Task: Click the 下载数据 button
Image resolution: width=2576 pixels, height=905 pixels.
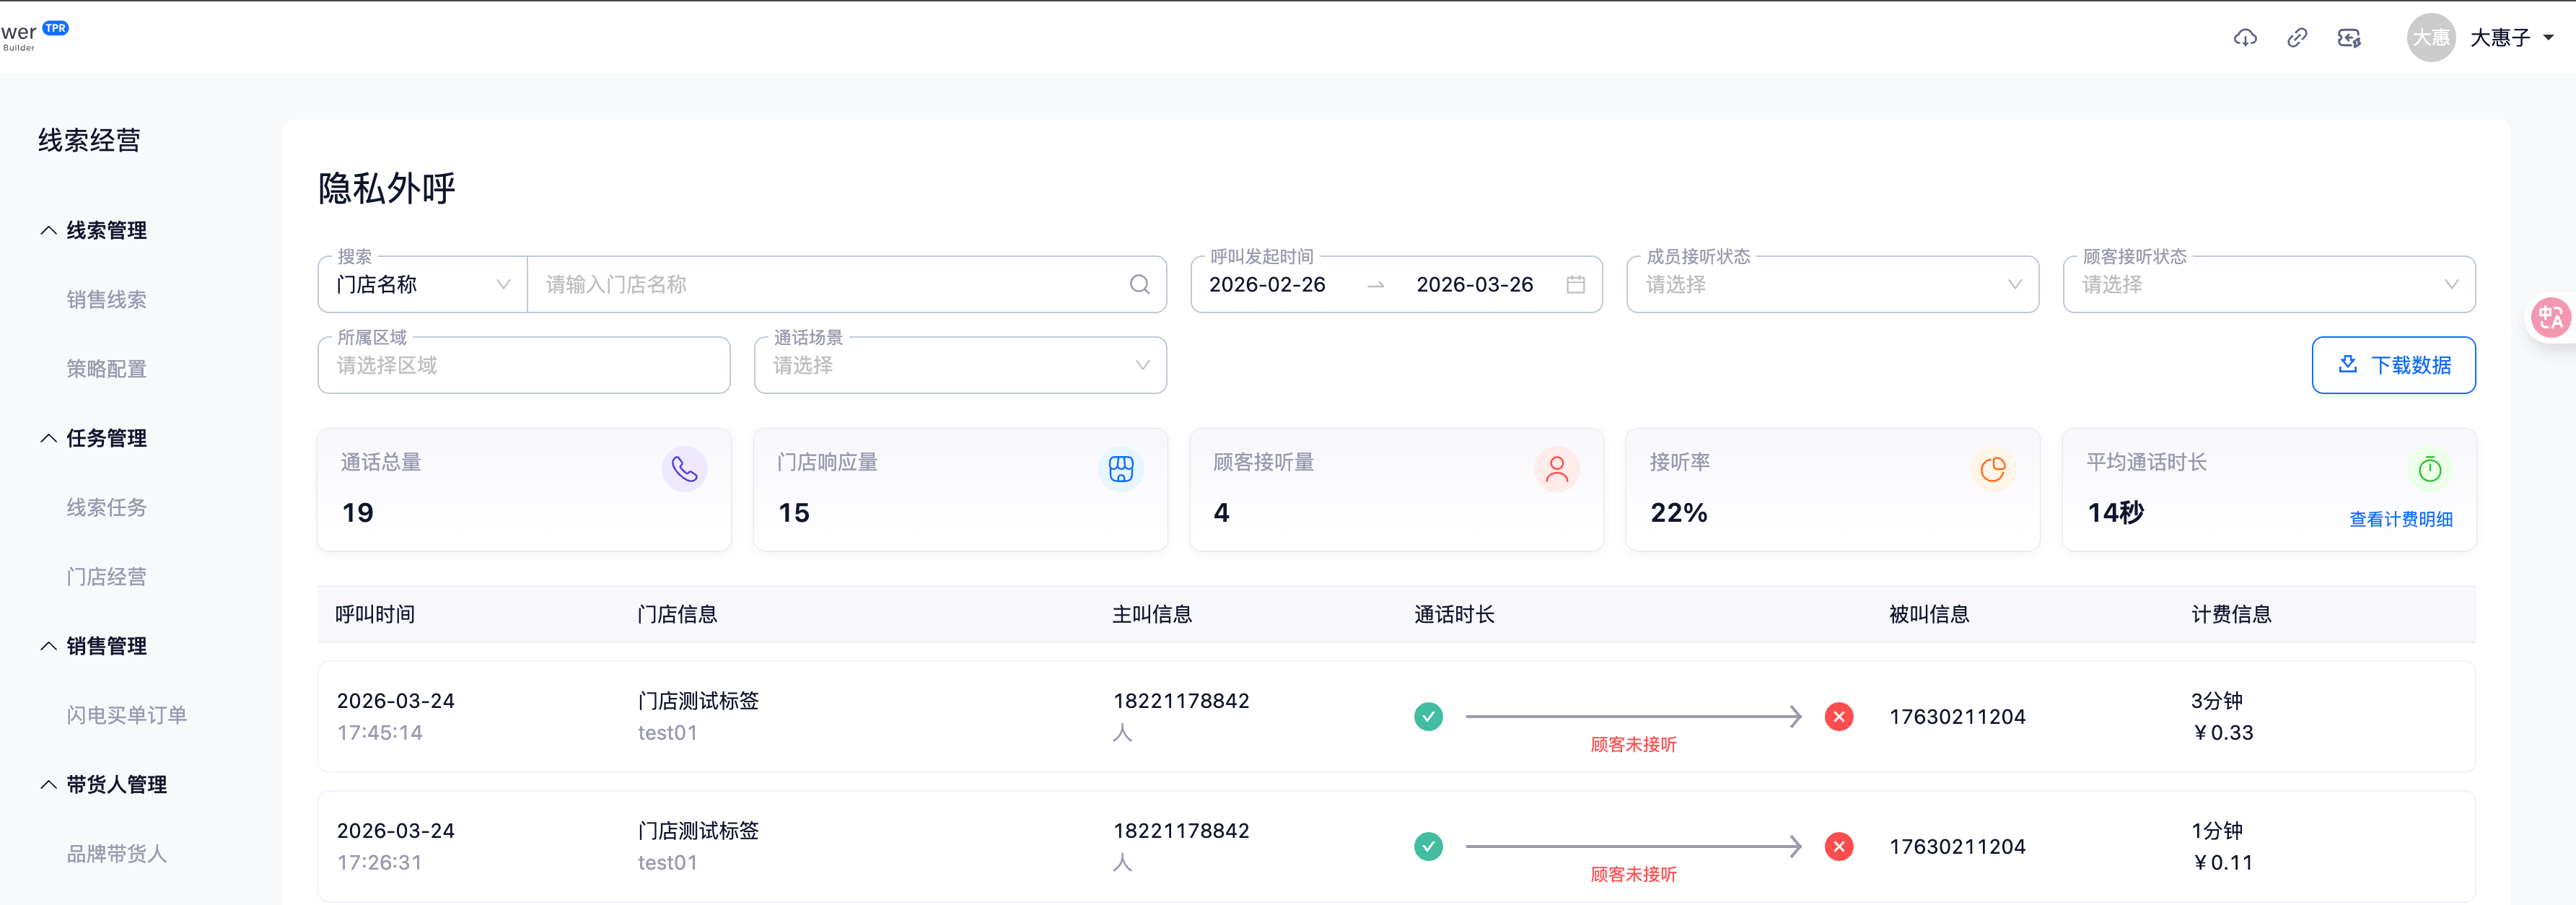Action: coord(2393,366)
